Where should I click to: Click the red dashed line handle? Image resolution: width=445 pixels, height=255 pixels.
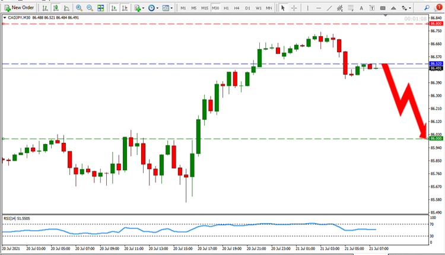[x=3, y=24]
